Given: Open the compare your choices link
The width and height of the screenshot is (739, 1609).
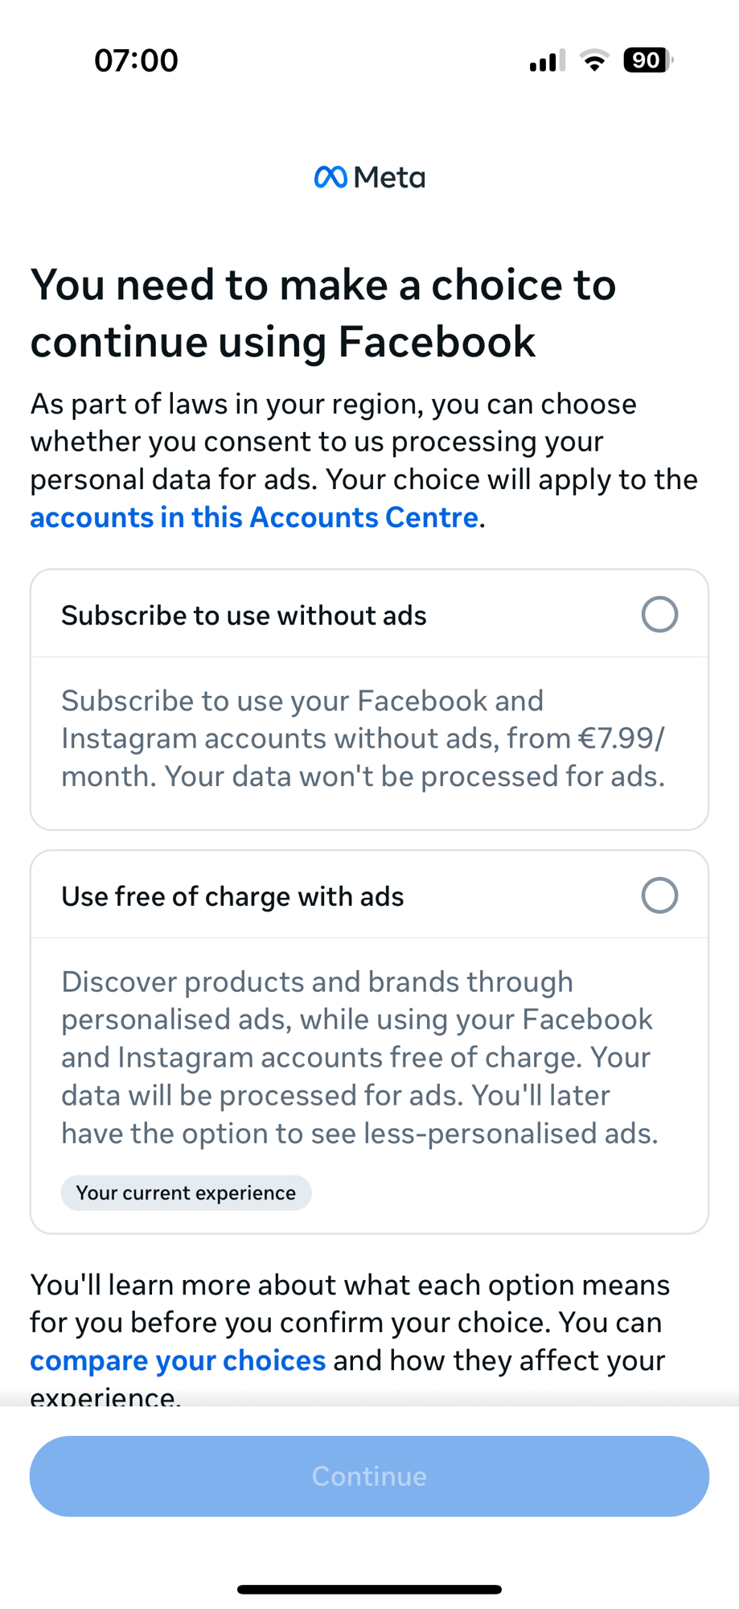Looking at the screenshot, I should tap(178, 1360).
